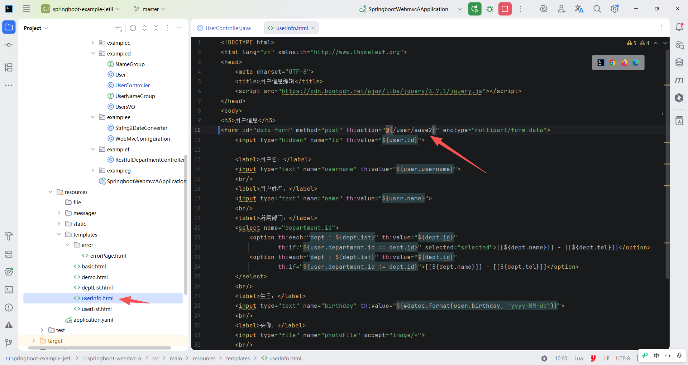Click LF line separator in status bar

607,358
